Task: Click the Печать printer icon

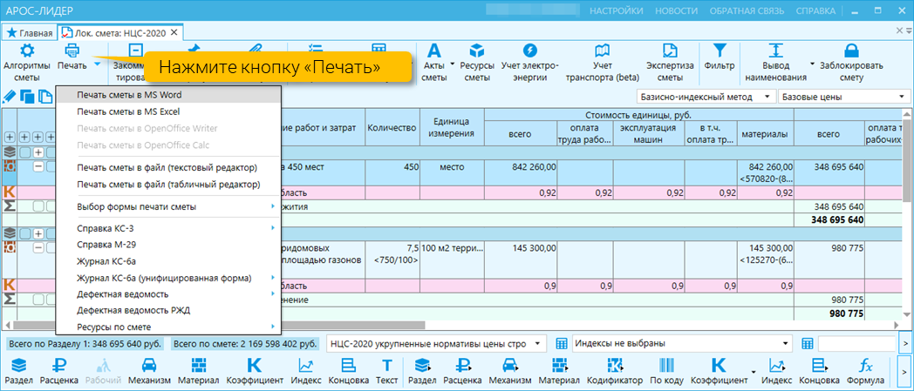Action: point(72,51)
